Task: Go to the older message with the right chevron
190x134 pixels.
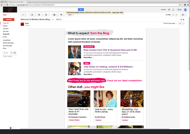Action: [176, 15]
